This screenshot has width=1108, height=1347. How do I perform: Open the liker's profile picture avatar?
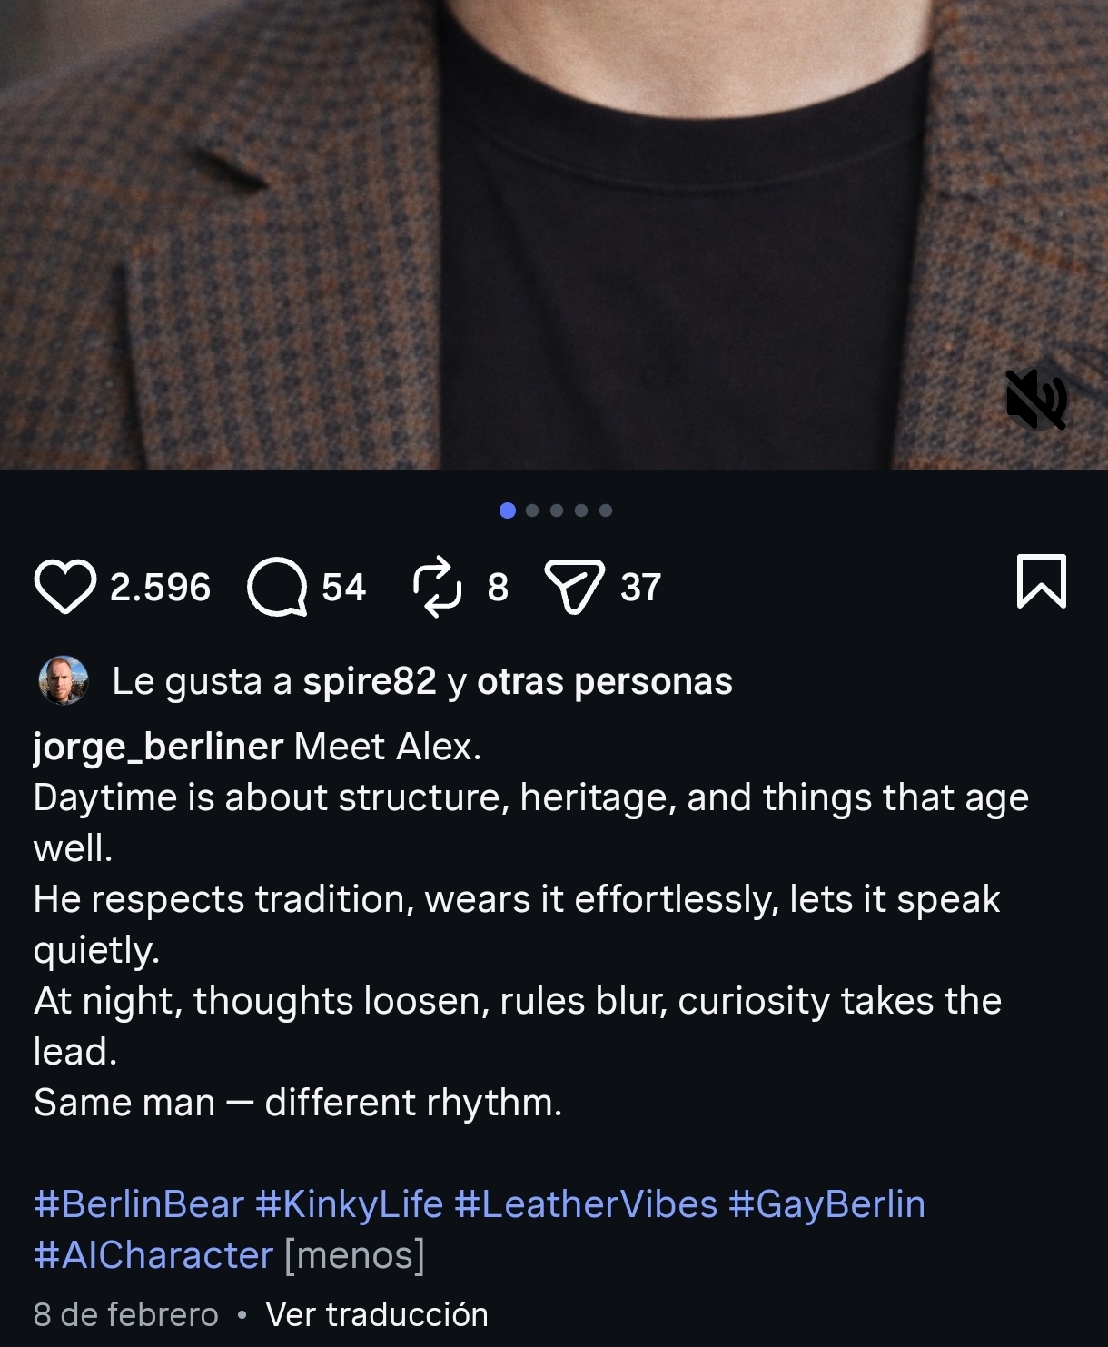pyautogui.click(x=64, y=680)
